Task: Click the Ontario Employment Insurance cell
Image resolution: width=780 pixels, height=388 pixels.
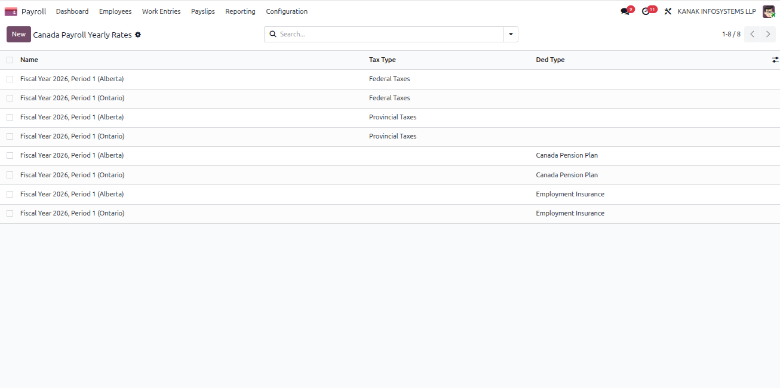Action: [570, 213]
